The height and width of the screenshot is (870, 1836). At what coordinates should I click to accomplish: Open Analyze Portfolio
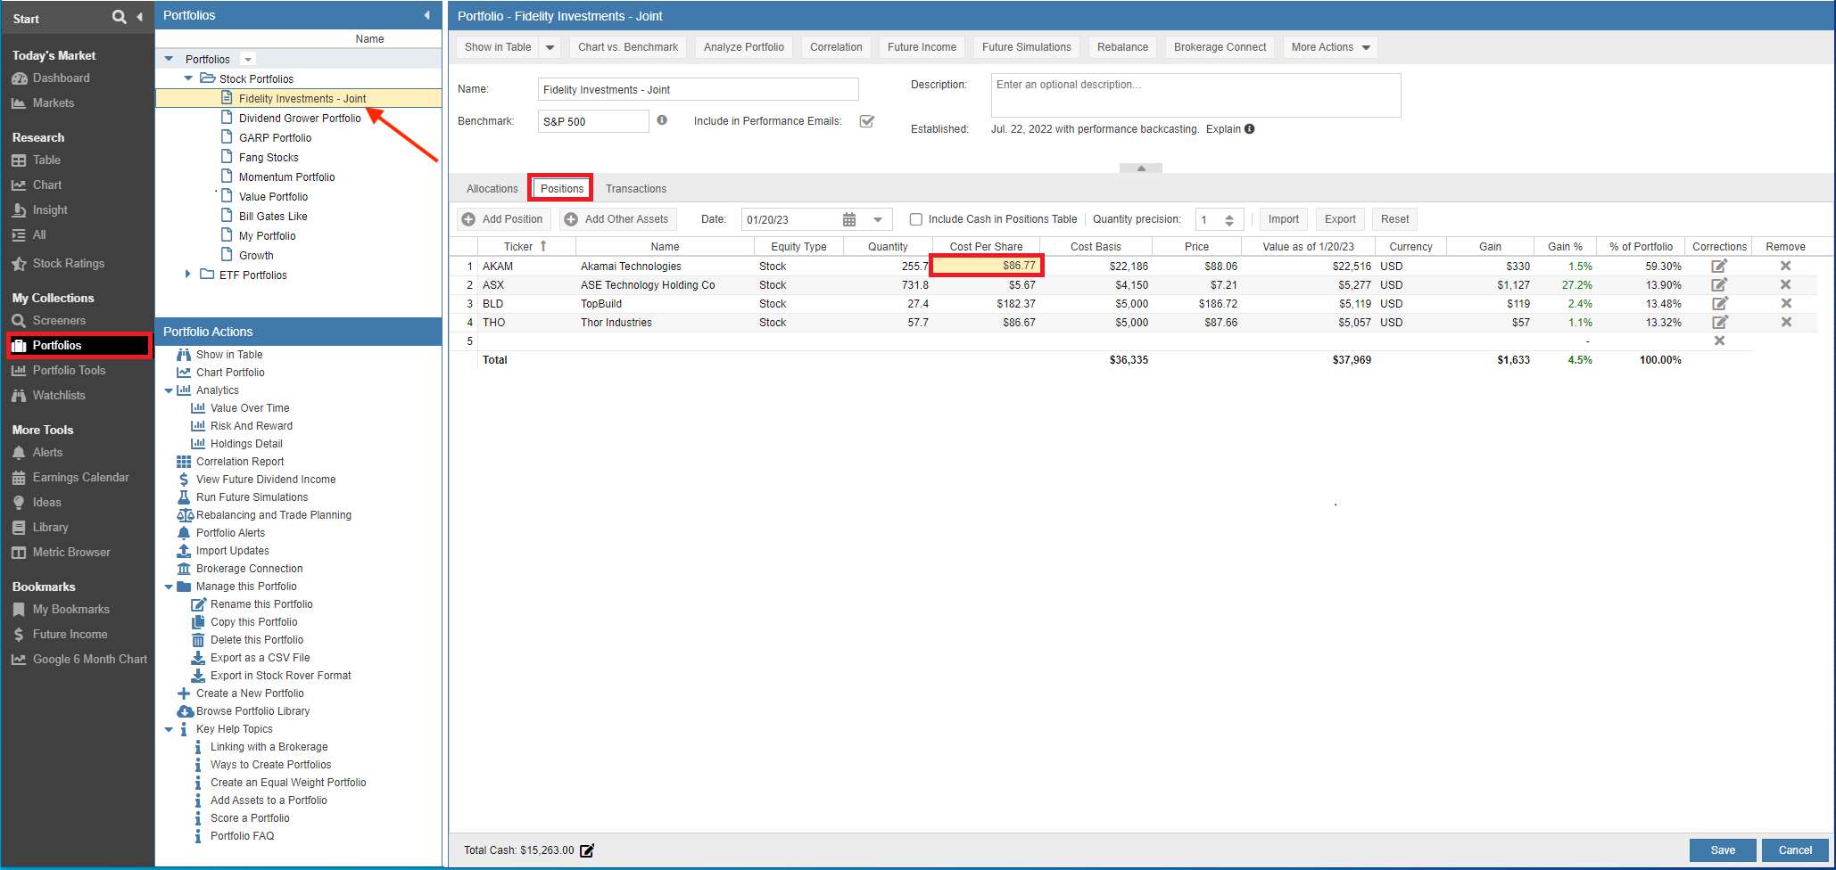744,47
